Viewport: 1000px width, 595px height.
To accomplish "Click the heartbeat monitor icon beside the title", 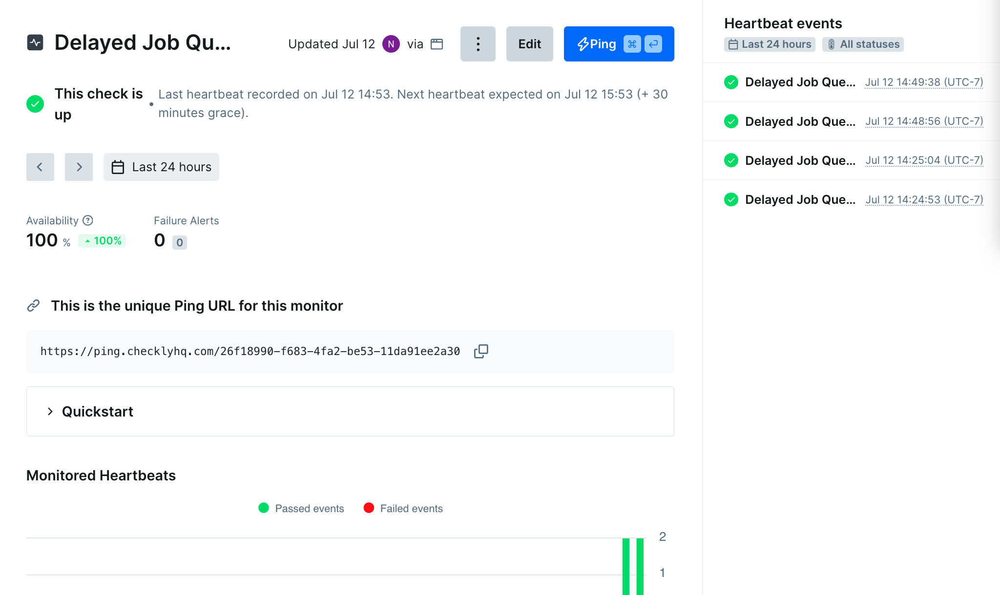I will coord(35,43).
